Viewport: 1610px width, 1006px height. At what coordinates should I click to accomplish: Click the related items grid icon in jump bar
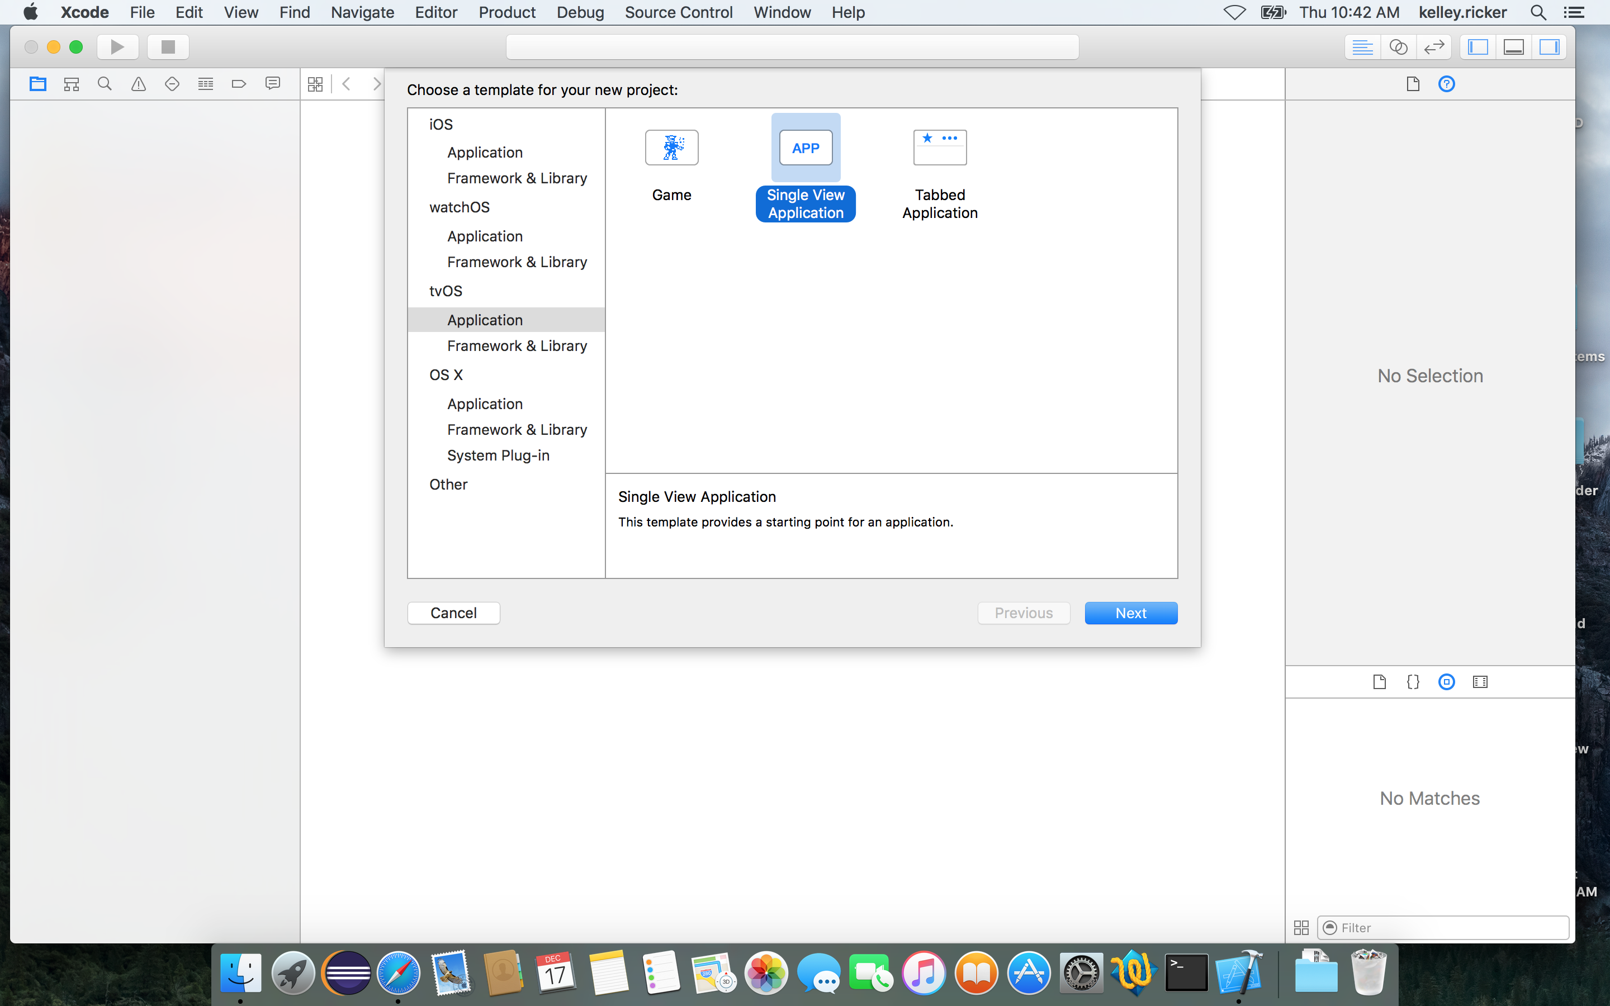(x=315, y=84)
